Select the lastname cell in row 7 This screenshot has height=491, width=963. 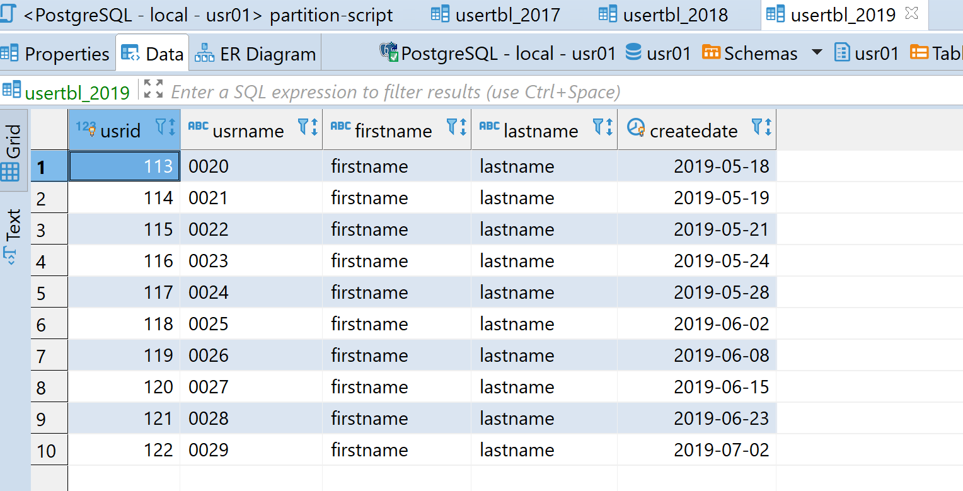(544, 355)
